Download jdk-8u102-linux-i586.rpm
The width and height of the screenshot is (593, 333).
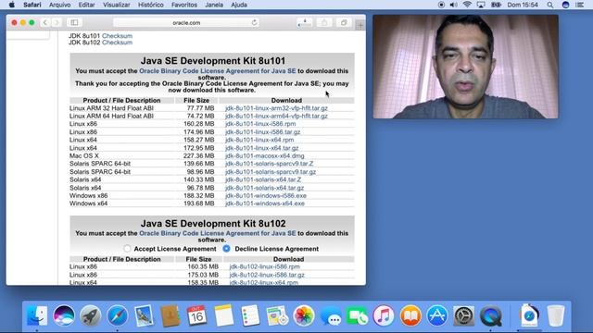(264, 266)
